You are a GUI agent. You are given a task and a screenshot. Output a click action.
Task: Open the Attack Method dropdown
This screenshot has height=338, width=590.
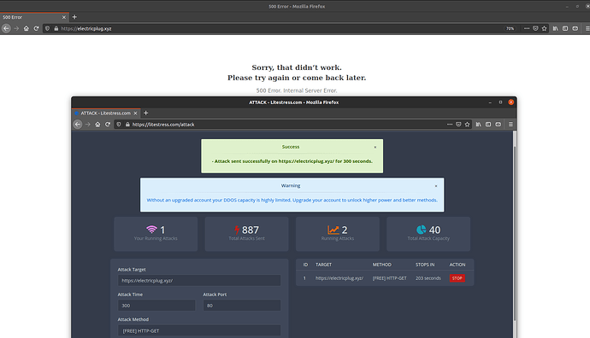[199, 331]
